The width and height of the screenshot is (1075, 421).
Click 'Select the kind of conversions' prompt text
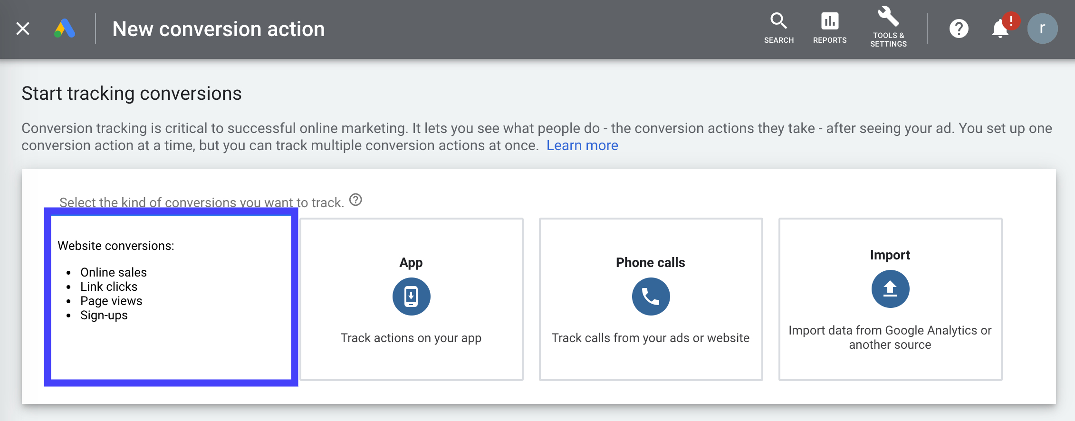(202, 202)
